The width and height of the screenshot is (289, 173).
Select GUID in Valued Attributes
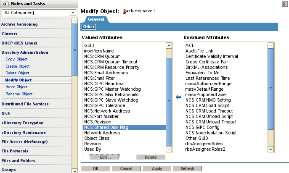[124, 45]
